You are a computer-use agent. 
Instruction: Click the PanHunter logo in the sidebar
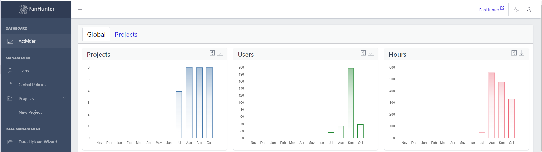pos(37,9)
